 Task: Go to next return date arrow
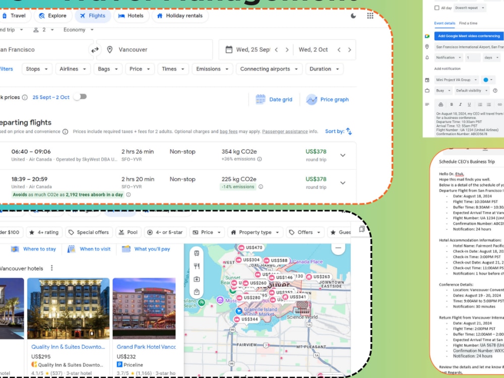pos(349,50)
